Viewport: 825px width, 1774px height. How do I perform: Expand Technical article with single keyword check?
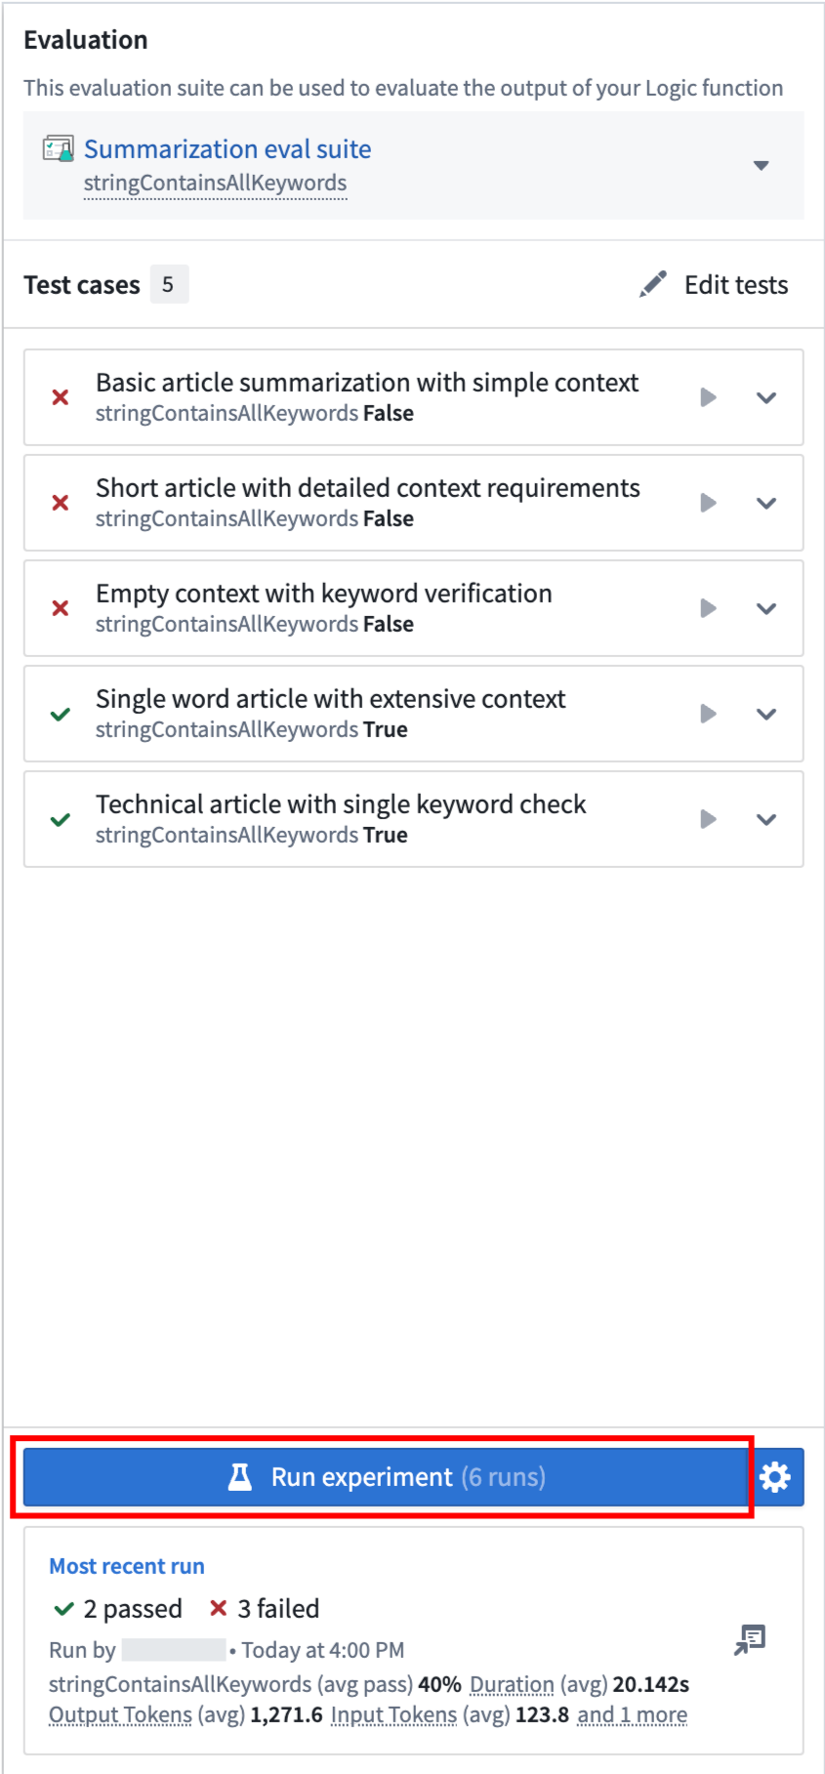pyautogui.click(x=766, y=819)
